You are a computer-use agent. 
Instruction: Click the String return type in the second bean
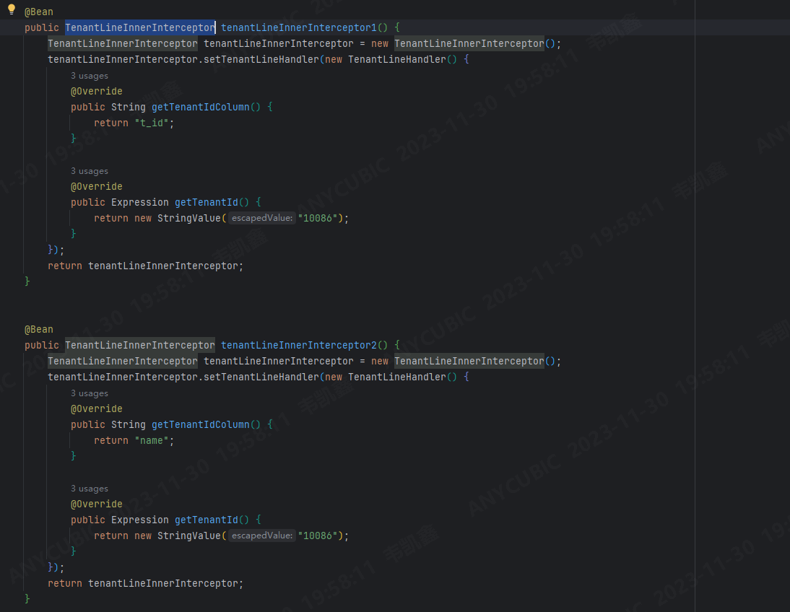[128, 424]
